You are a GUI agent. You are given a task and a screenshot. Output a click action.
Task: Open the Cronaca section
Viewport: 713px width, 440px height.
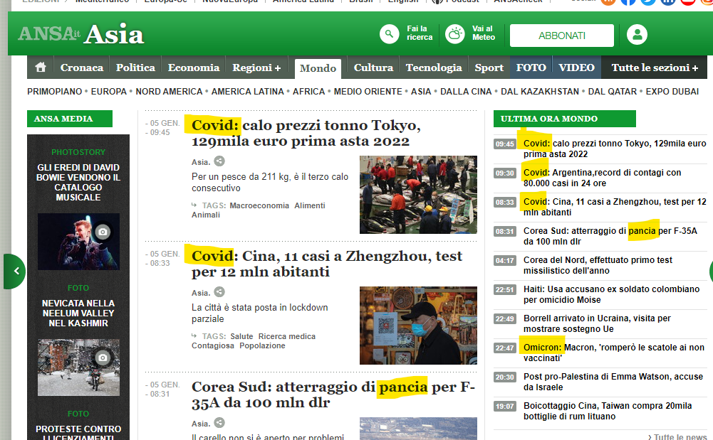click(x=82, y=68)
